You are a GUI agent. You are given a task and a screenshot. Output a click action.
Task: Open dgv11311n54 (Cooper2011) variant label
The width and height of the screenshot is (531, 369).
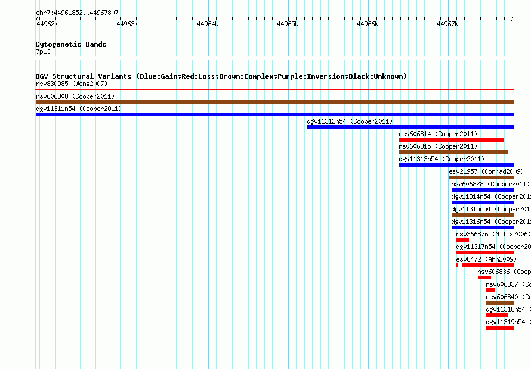coord(79,109)
